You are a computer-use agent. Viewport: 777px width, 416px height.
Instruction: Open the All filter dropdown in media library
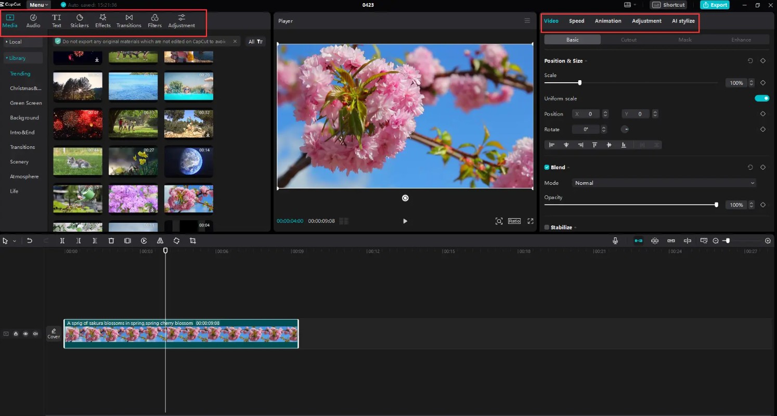[x=255, y=42]
